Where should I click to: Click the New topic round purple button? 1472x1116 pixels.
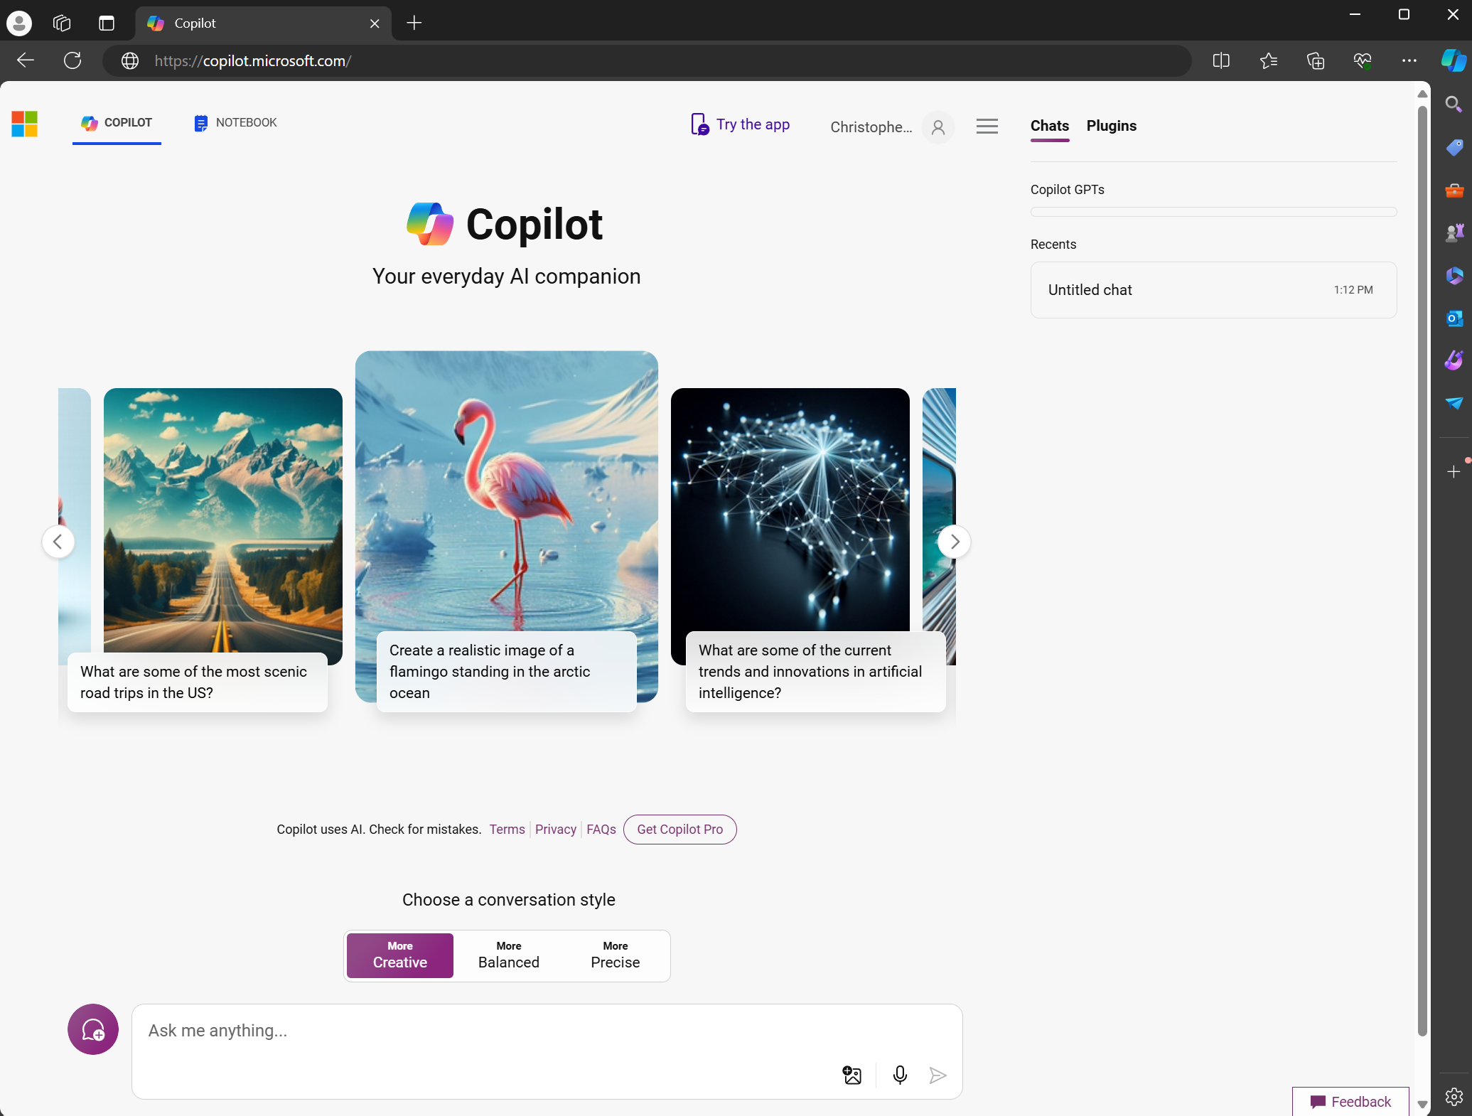93,1029
